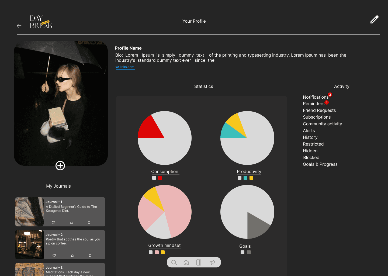Click the Consumption pie chart
The height and width of the screenshot is (276, 388).
pyautogui.click(x=165, y=138)
